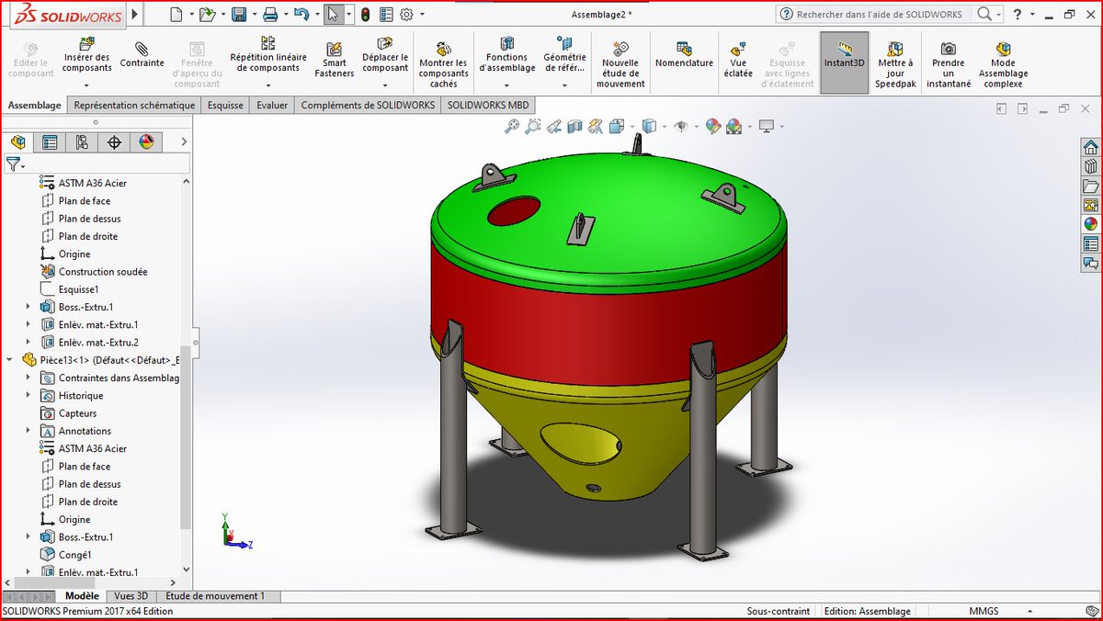Open the file properties list icon

point(386,15)
